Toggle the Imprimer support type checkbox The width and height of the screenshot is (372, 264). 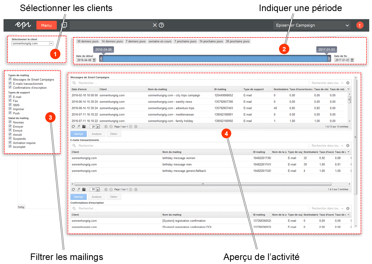point(10,109)
